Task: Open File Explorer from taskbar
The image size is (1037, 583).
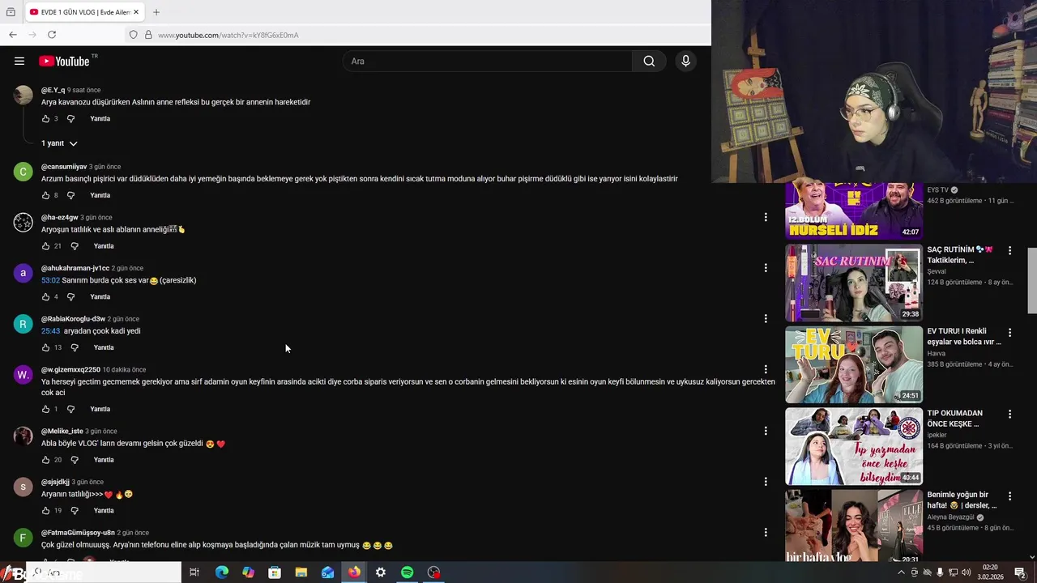Action: pos(301,572)
